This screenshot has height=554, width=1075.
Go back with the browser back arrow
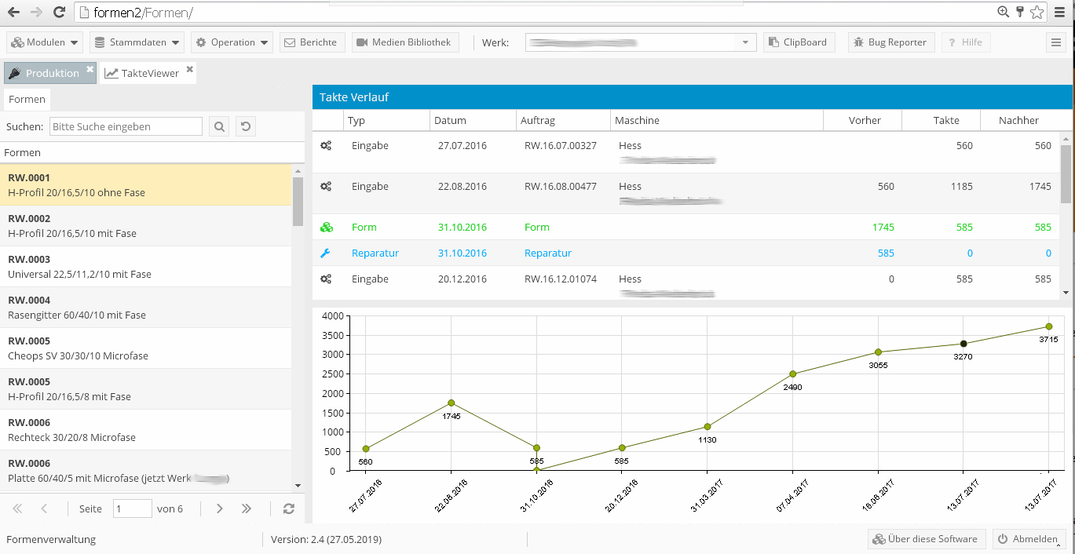coord(13,12)
